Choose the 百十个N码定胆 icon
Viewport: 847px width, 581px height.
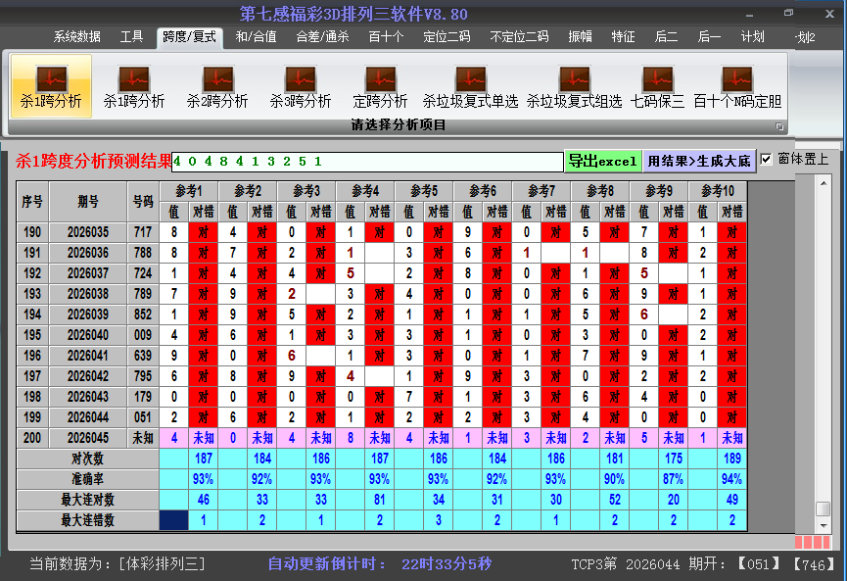point(737,86)
